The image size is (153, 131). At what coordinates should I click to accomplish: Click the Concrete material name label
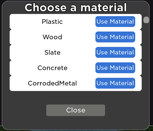pos(52,68)
